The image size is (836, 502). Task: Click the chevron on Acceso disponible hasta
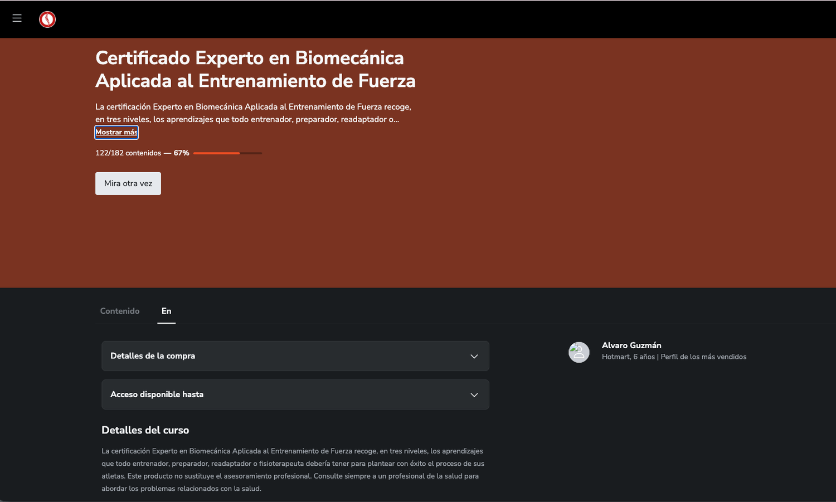click(474, 394)
